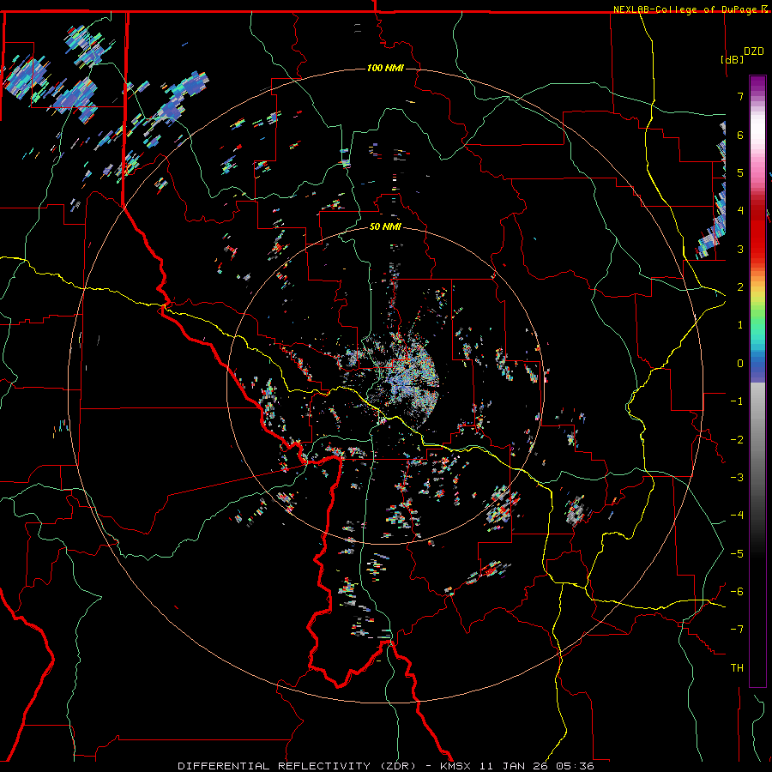Click the -4 value on the color scale

(x=737, y=515)
